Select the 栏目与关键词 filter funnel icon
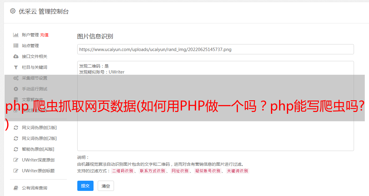This screenshot has height=196, width=369. pyautogui.click(x=16, y=67)
